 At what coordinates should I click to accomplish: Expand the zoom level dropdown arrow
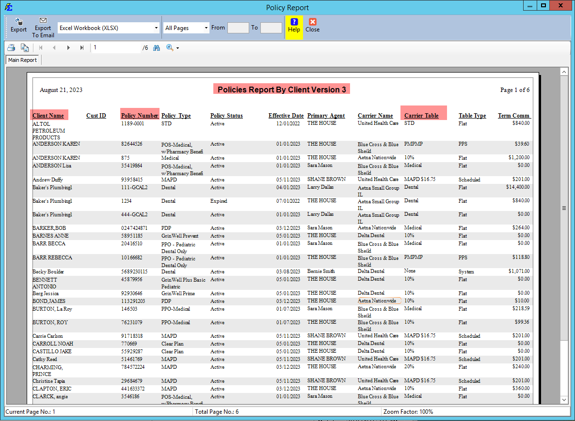tap(178, 48)
